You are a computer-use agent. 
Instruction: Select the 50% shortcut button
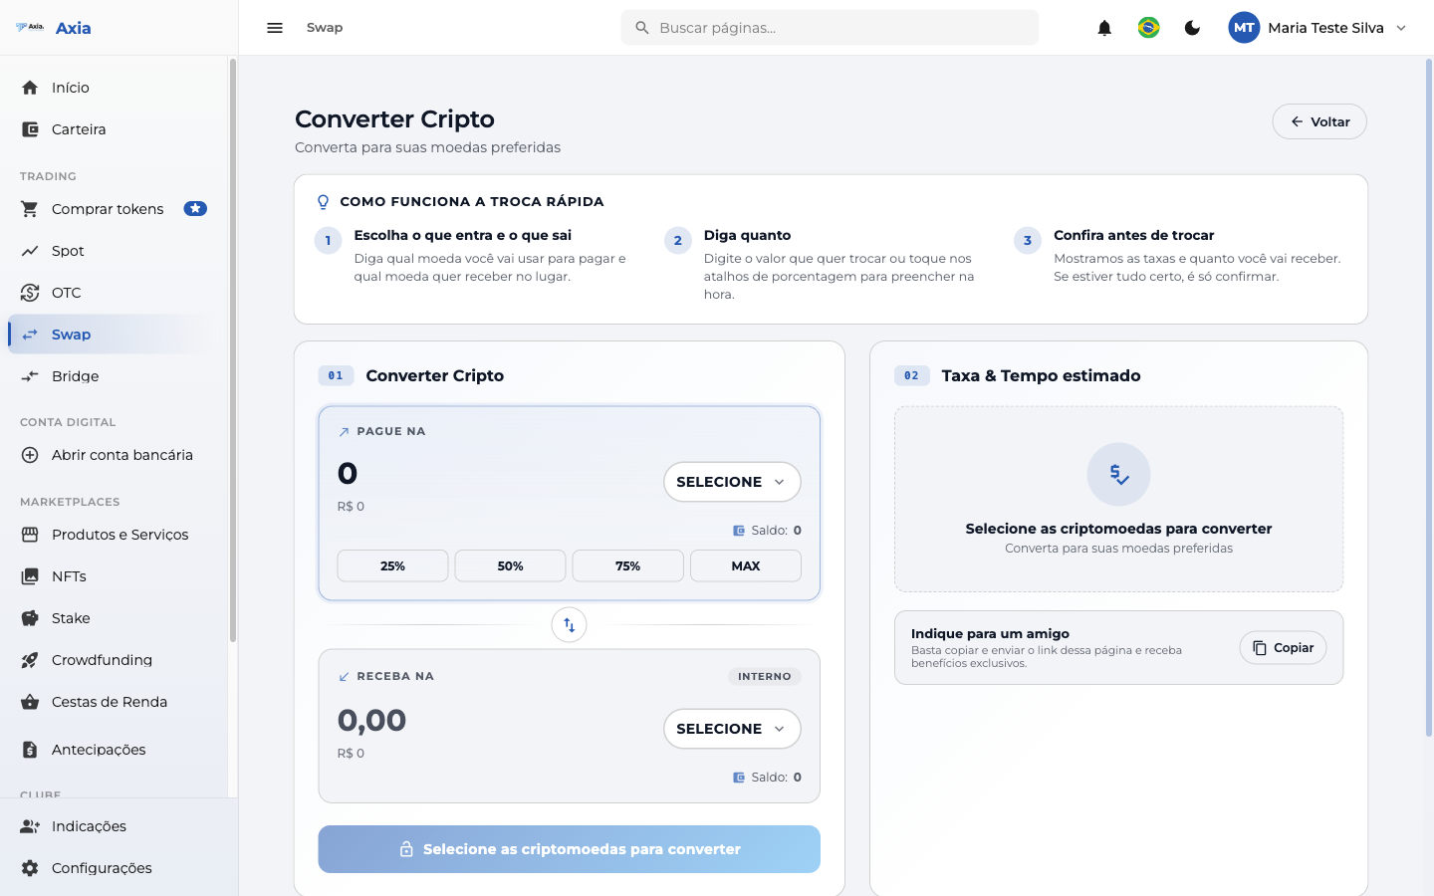(510, 565)
